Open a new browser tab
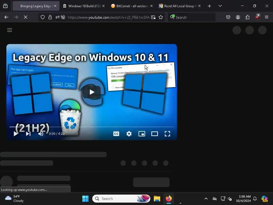The image size is (273, 205). 210,6
